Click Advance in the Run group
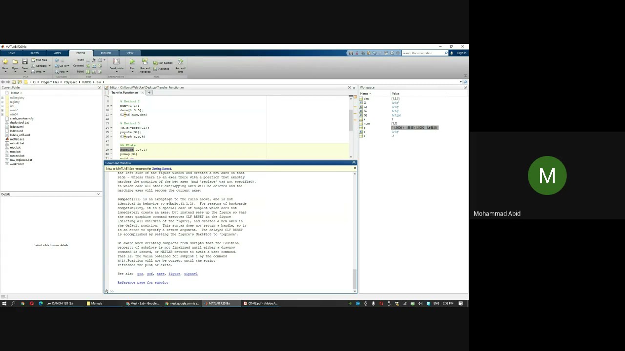 (161, 69)
